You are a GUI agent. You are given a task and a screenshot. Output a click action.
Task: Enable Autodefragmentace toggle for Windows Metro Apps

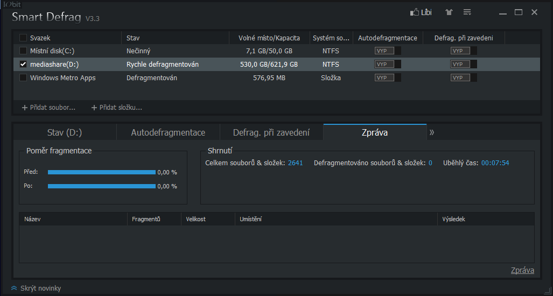[x=388, y=77]
